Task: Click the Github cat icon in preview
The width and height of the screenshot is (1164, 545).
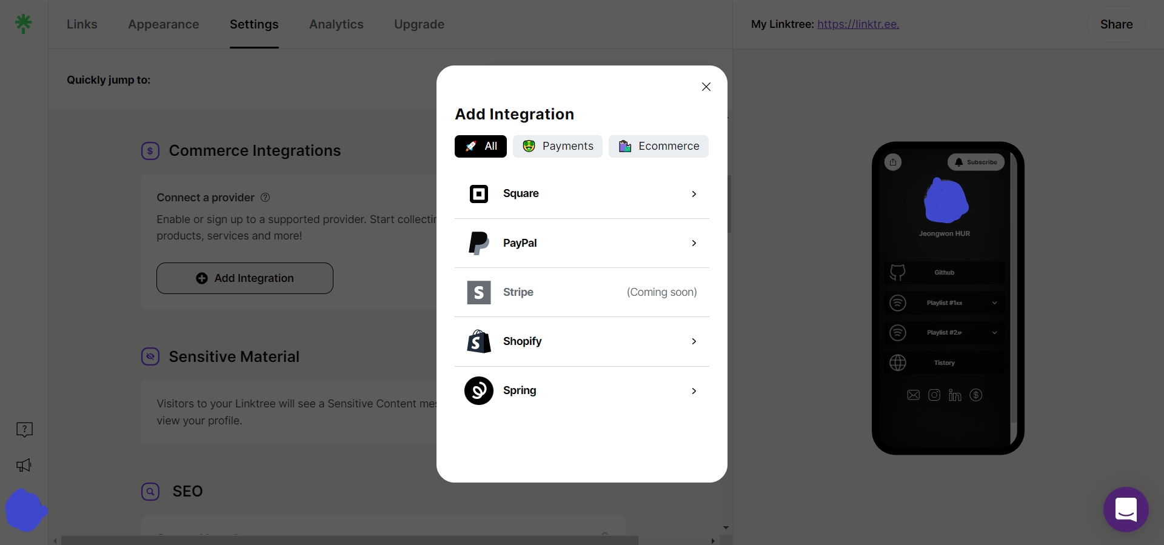Action: (x=898, y=273)
